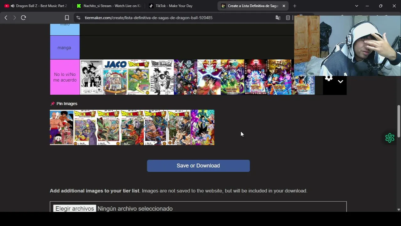Open site info icon beside the URL
Image resolution: width=401 pixels, height=226 pixels.
(78, 18)
